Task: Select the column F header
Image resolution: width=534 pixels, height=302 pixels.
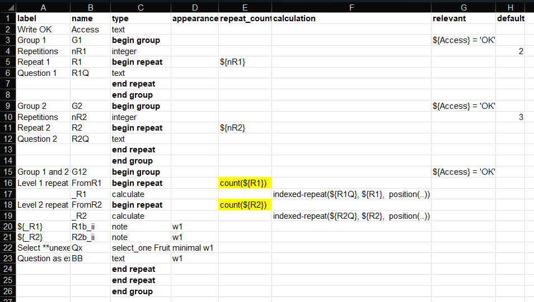Action: 351,6
